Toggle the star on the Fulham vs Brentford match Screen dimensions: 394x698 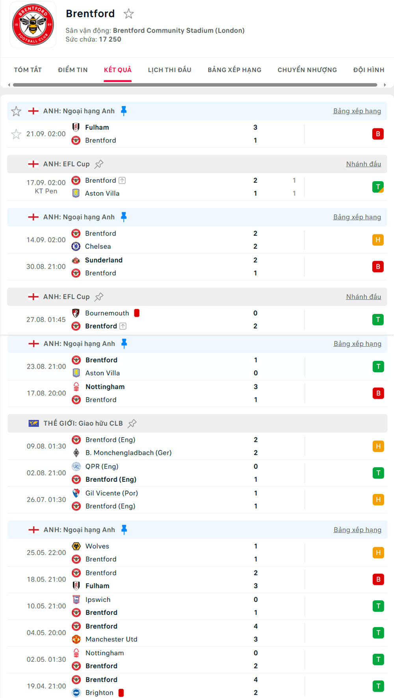16,134
